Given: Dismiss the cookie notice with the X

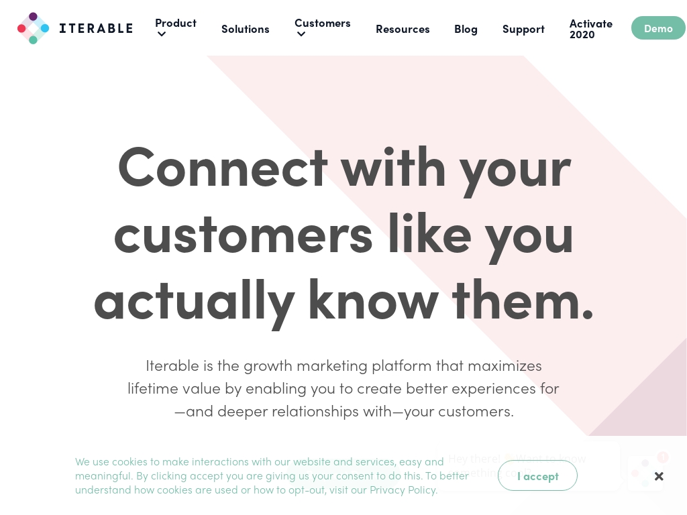Looking at the screenshot, I should [659, 476].
